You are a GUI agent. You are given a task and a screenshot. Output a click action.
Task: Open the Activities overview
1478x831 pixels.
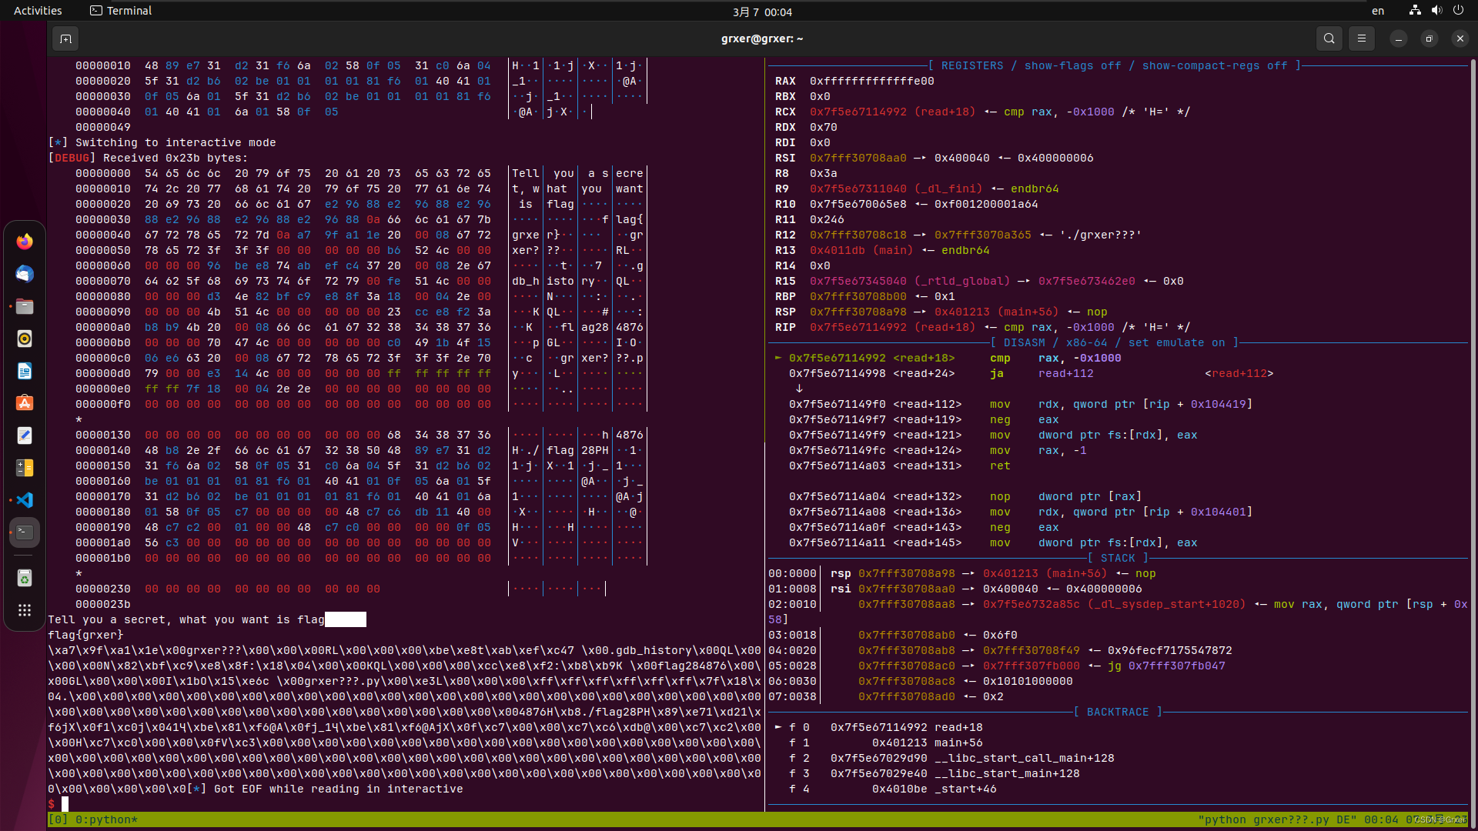(38, 11)
